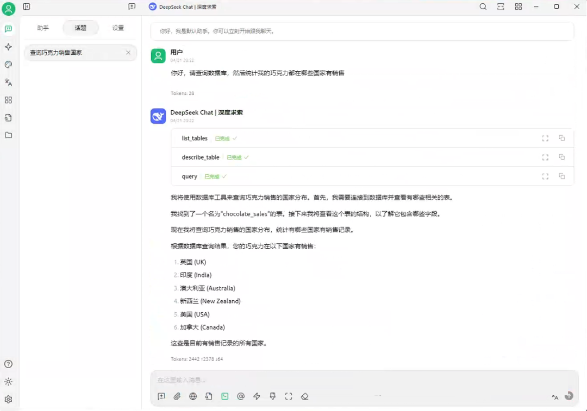Screen dimensions: 587x411
Task: Switch to the 助手 tab
Action: tap(43, 28)
